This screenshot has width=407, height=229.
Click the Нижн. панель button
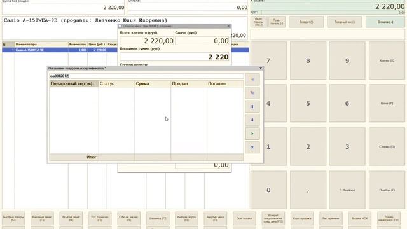259,22
